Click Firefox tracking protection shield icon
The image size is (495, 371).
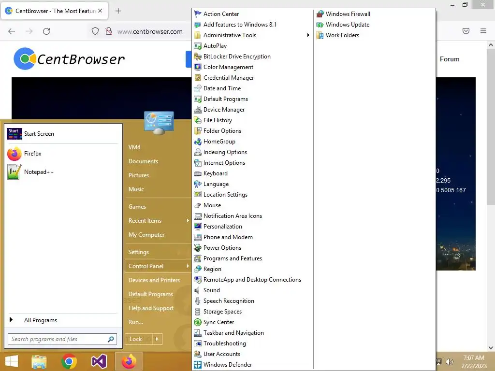pyautogui.click(x=95, y=31)
